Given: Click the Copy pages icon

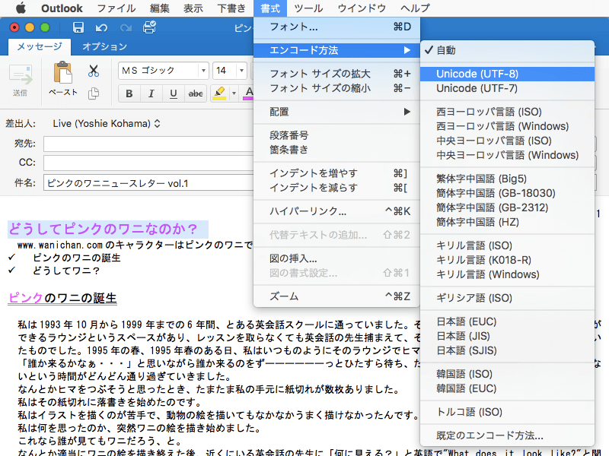Looking at the screenshot, I should (x=93, y=93).
